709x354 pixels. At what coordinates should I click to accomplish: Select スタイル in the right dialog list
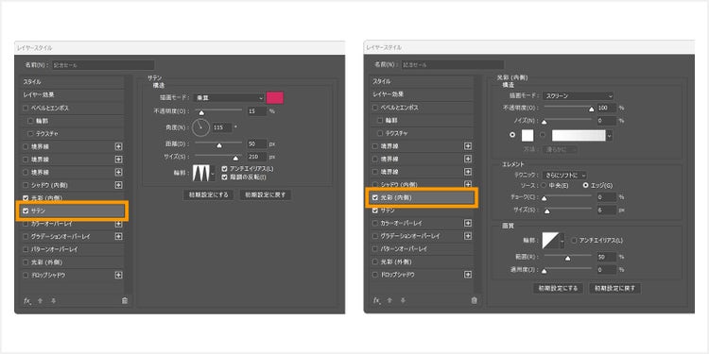pyautogui.click(x=422, y=82)
